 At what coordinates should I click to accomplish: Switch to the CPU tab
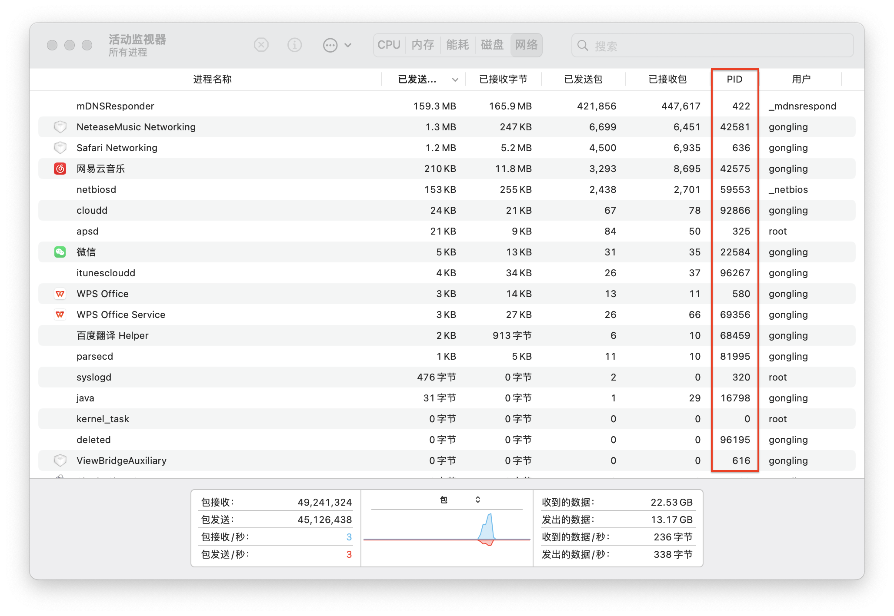(388, 45)
